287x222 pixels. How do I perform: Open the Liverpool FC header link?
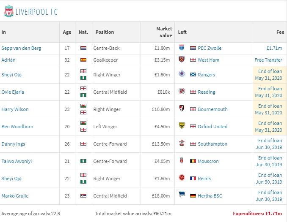[x=36, y=11]
